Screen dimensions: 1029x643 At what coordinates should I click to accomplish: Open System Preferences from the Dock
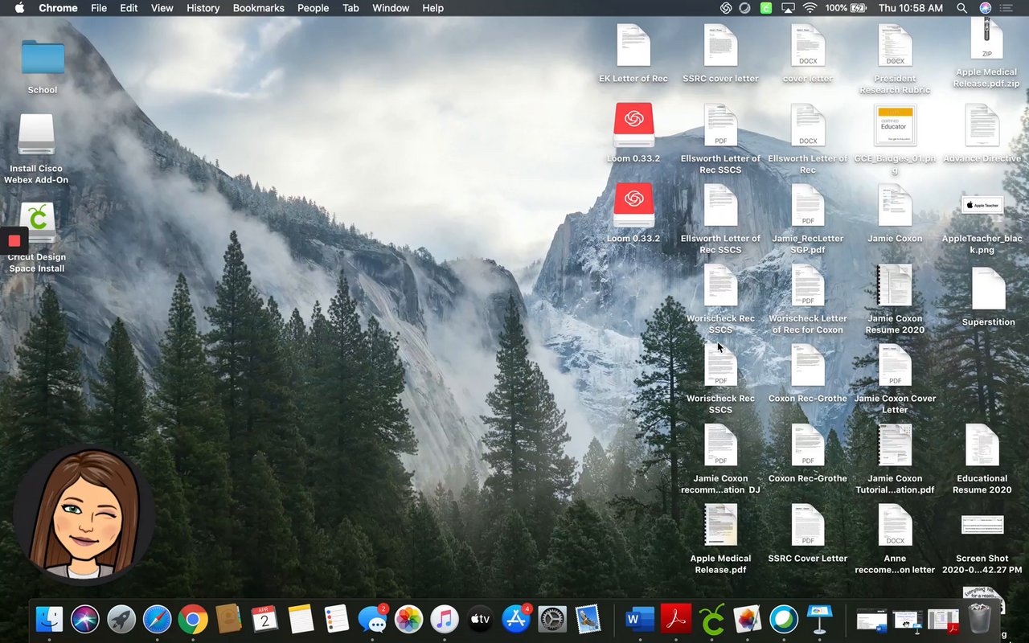point(552,619)
